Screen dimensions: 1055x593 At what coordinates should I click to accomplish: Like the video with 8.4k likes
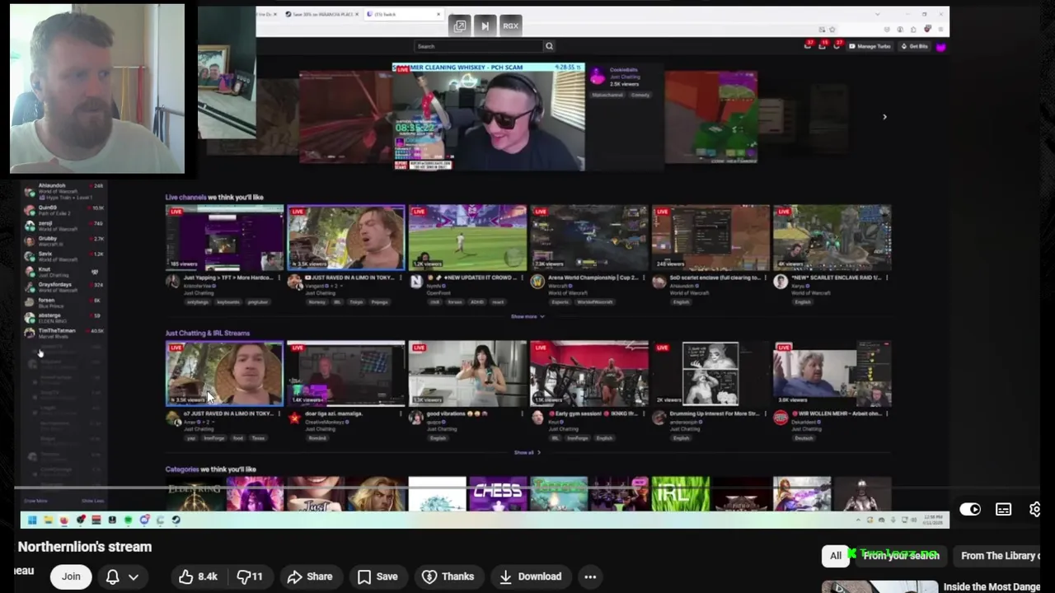tap(198, 577)
